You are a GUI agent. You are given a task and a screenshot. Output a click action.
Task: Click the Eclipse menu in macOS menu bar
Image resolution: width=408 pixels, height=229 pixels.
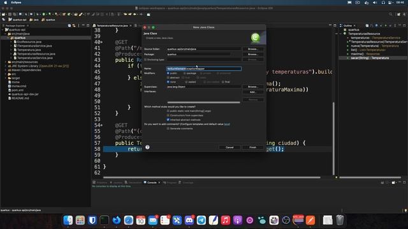tap(16, 3)
